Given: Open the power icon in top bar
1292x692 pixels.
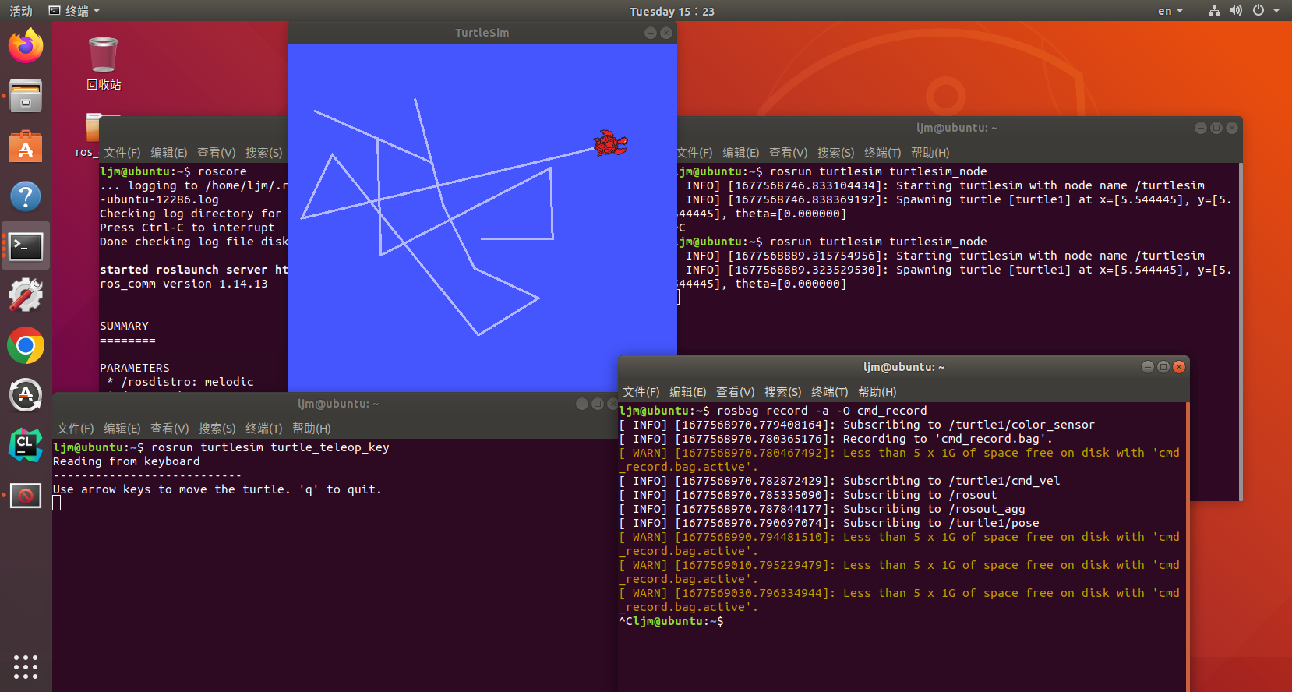Looking at the screenshot, I should 1258,11.
